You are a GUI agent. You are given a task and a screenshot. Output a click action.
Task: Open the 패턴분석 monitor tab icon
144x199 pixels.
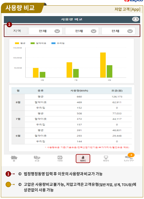click(x=106, y=158)
